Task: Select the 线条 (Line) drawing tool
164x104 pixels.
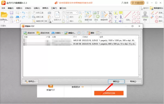Action: click(x=128, y=16)
